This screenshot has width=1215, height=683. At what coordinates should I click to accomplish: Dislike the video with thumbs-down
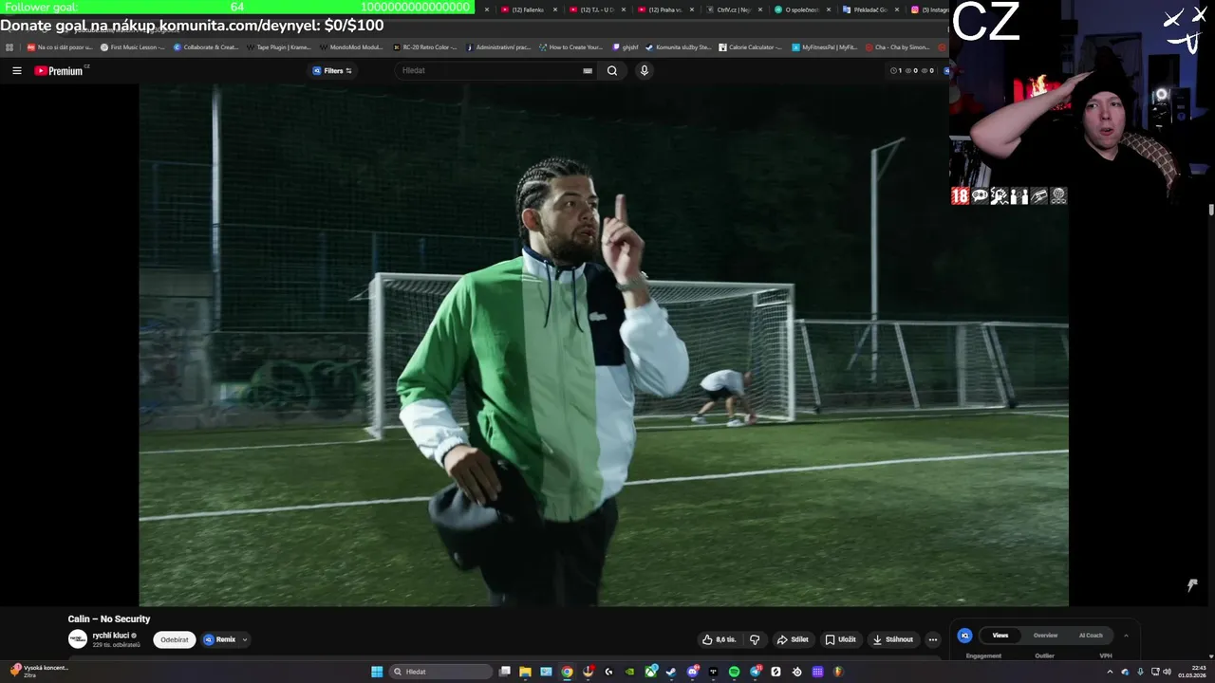pyautogui.click(x=755, y=639)
